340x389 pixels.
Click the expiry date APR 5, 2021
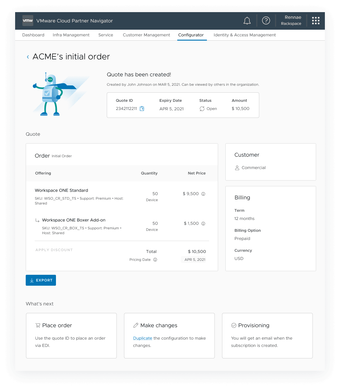pyautogui.click(x=172, y=109)
